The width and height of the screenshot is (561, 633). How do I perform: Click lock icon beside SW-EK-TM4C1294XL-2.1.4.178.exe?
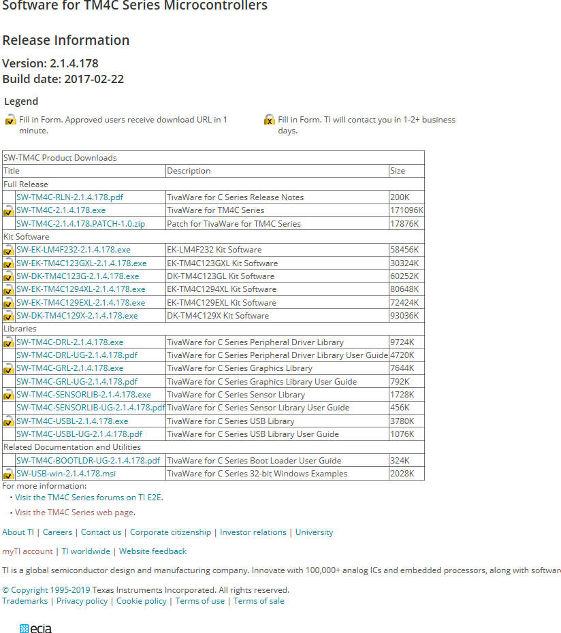coord(8,289)
